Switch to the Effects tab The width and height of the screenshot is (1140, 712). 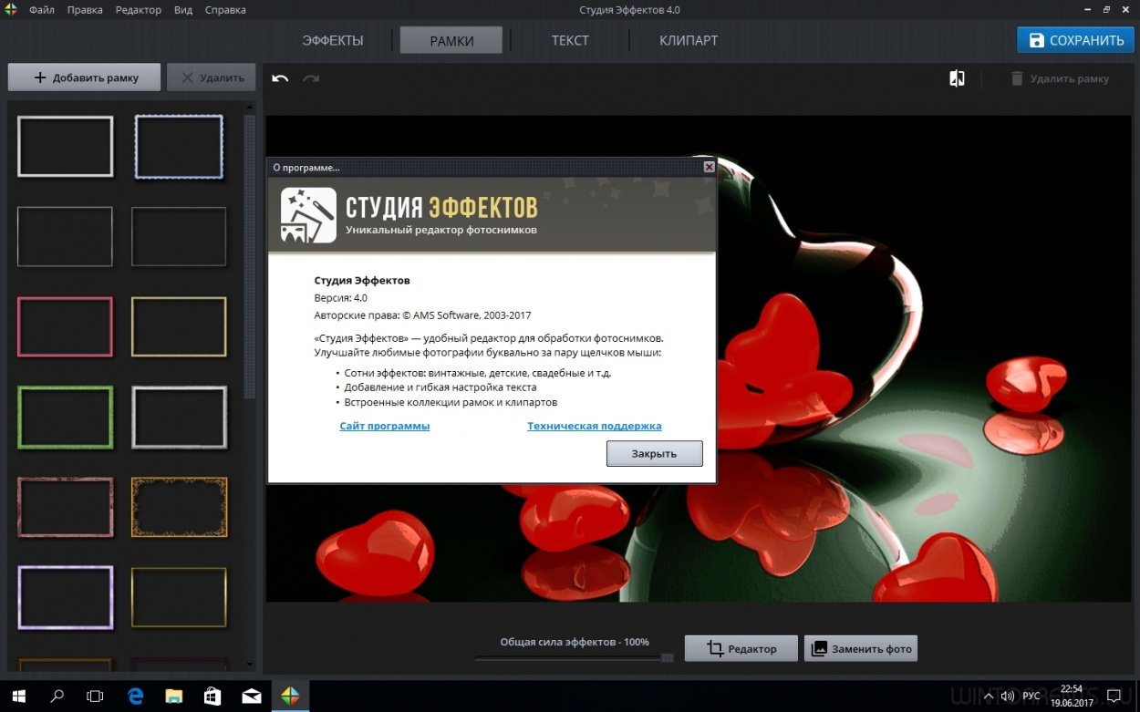click(333, 40)
